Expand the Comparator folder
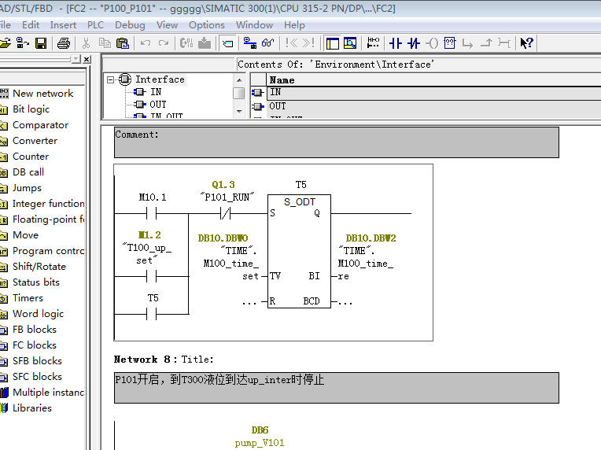601x450 pixels. click(40, 125)
